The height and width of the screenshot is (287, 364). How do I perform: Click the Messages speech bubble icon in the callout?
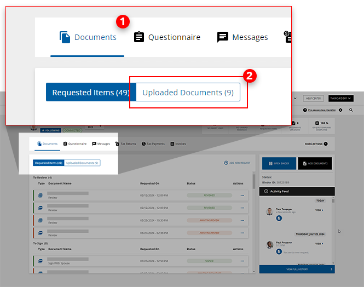[x=223, y=37]
